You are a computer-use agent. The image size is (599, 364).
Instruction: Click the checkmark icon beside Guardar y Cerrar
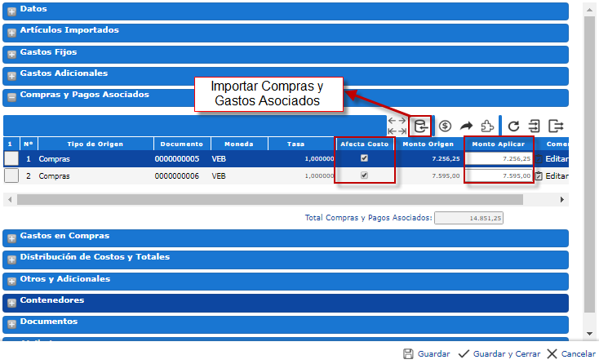click(464, 354)
